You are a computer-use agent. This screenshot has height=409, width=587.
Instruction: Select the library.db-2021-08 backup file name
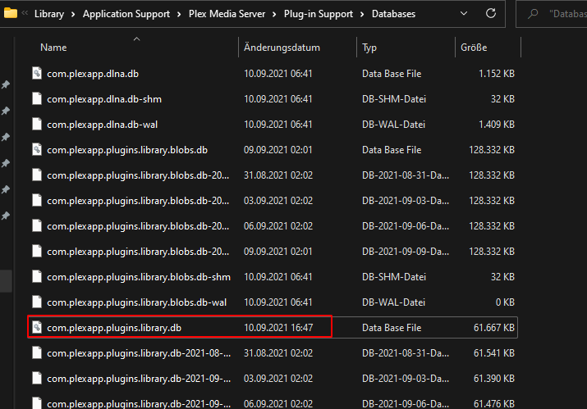click(139, 353)
